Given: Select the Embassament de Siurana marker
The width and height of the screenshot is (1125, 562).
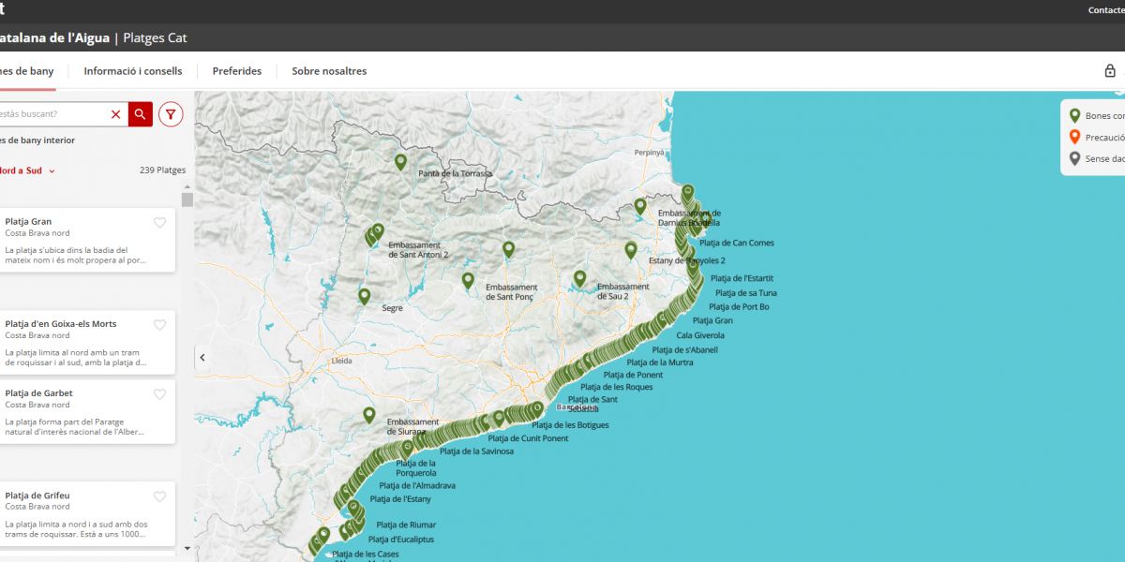Looking at the screenshot, I should [368, 415].
